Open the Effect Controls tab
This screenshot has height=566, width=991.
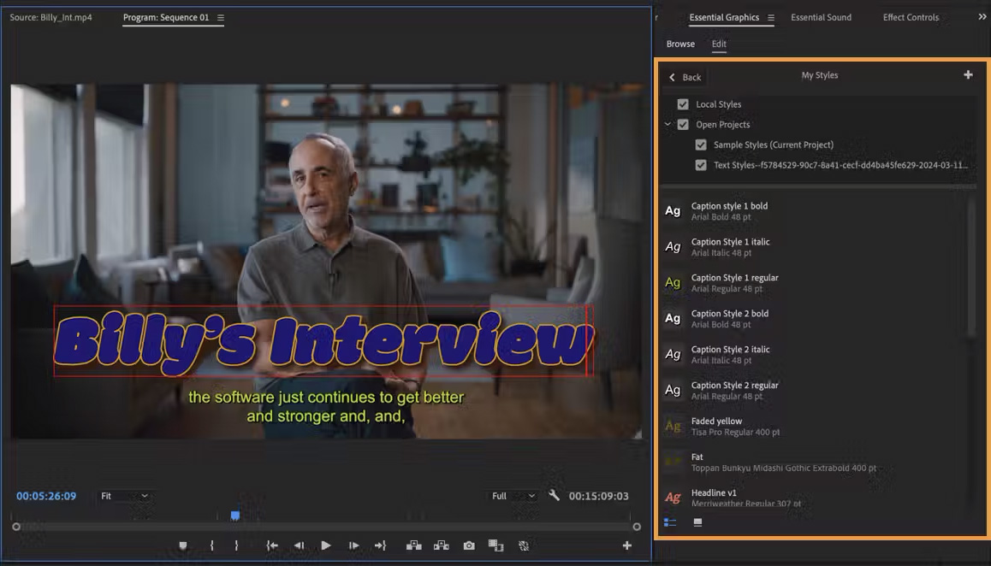911,18
